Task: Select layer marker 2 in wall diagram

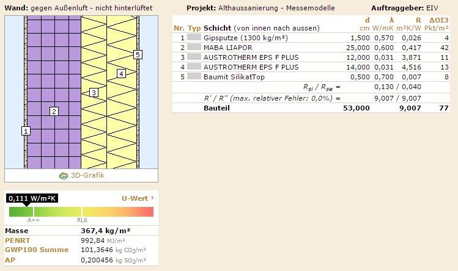Action: (x=54, y=111)
